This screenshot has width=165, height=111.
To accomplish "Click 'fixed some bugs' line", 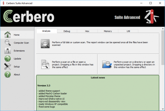I will coord(46,107).
